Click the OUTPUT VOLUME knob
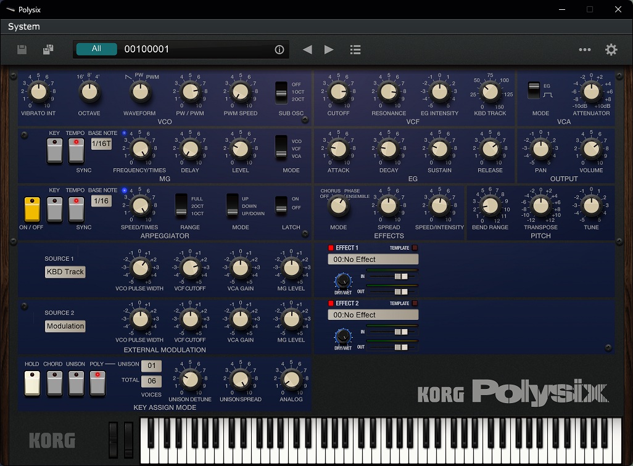Screen dimensions: 633x466 (x=592, y=149)
